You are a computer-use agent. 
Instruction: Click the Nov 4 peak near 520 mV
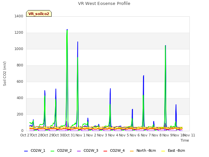(x=110, y=89)
